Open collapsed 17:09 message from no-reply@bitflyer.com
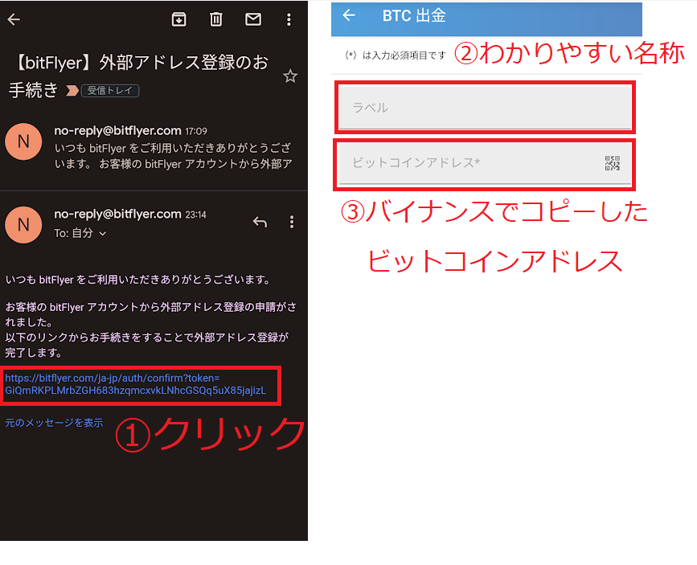Viewport: 697px width, 565px height. pos(154,149)
